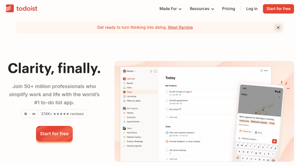The image size is (296, 166).
Task: Follow the Meet Ramble link
Action: tap(180, 28)
